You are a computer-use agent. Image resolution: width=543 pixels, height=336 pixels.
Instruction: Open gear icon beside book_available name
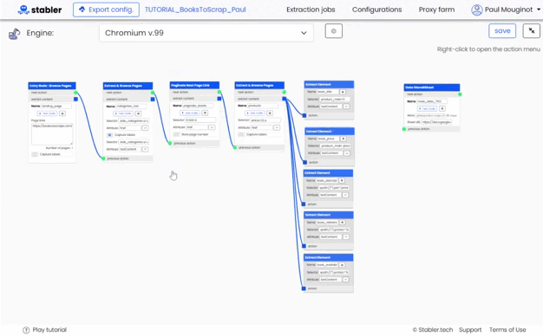click(x=342, y=265)
